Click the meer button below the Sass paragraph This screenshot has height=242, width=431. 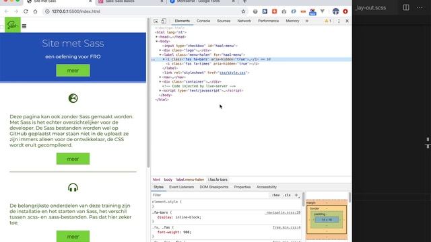73,159
